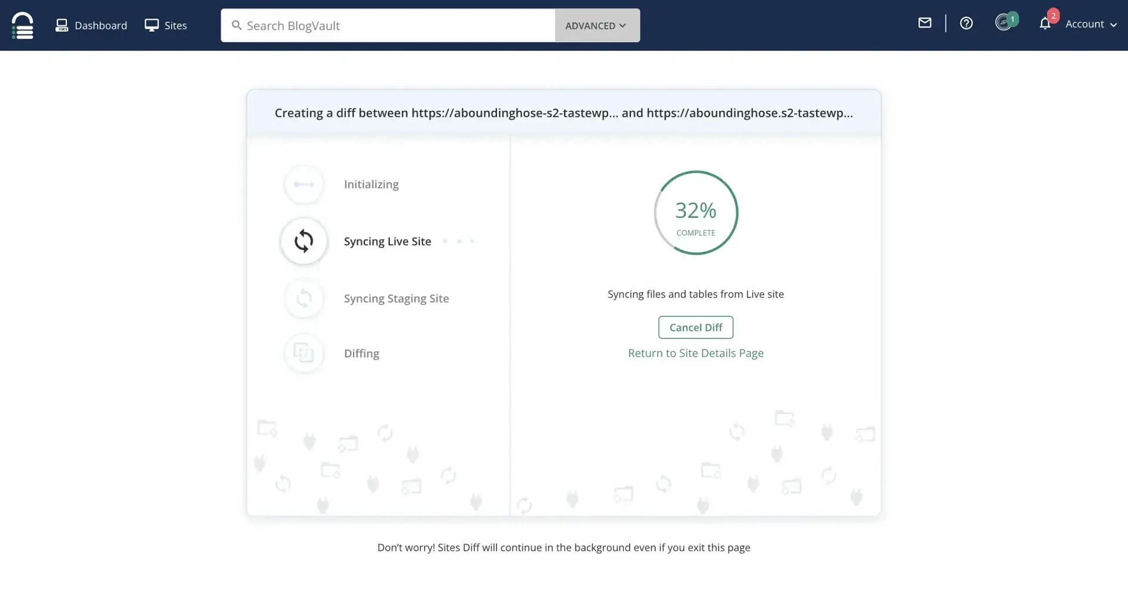Open the help question mark icon
The height and width of the screenshot is (593, 1128).
click(966, 23)
